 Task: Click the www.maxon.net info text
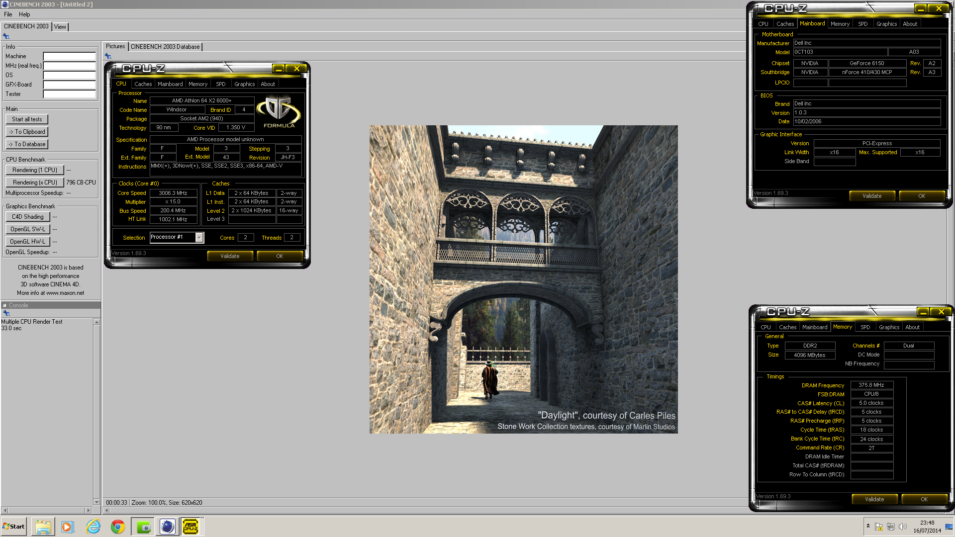65,293
